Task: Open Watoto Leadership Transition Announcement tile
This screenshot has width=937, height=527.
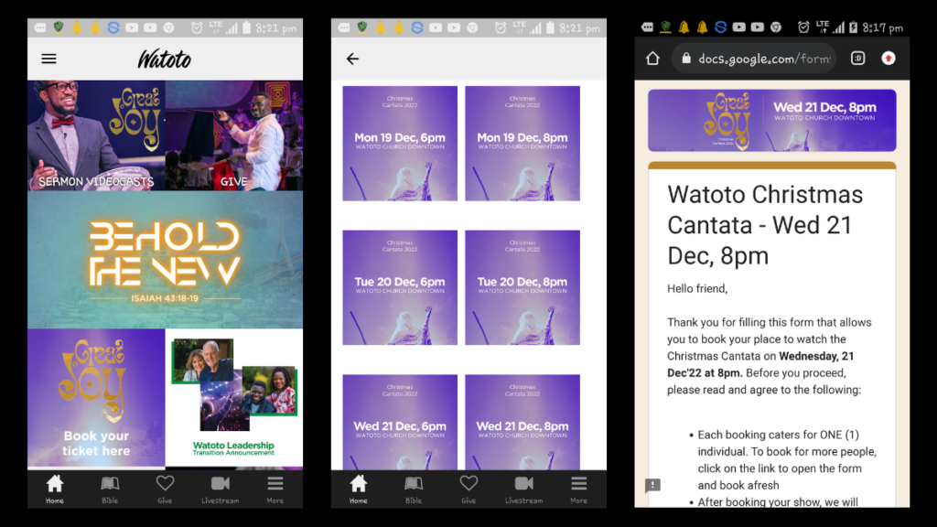Action: [234, 397]
